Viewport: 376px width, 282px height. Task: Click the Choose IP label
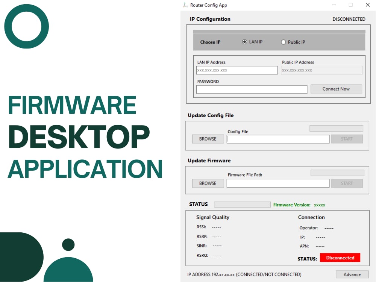(210, 42)
